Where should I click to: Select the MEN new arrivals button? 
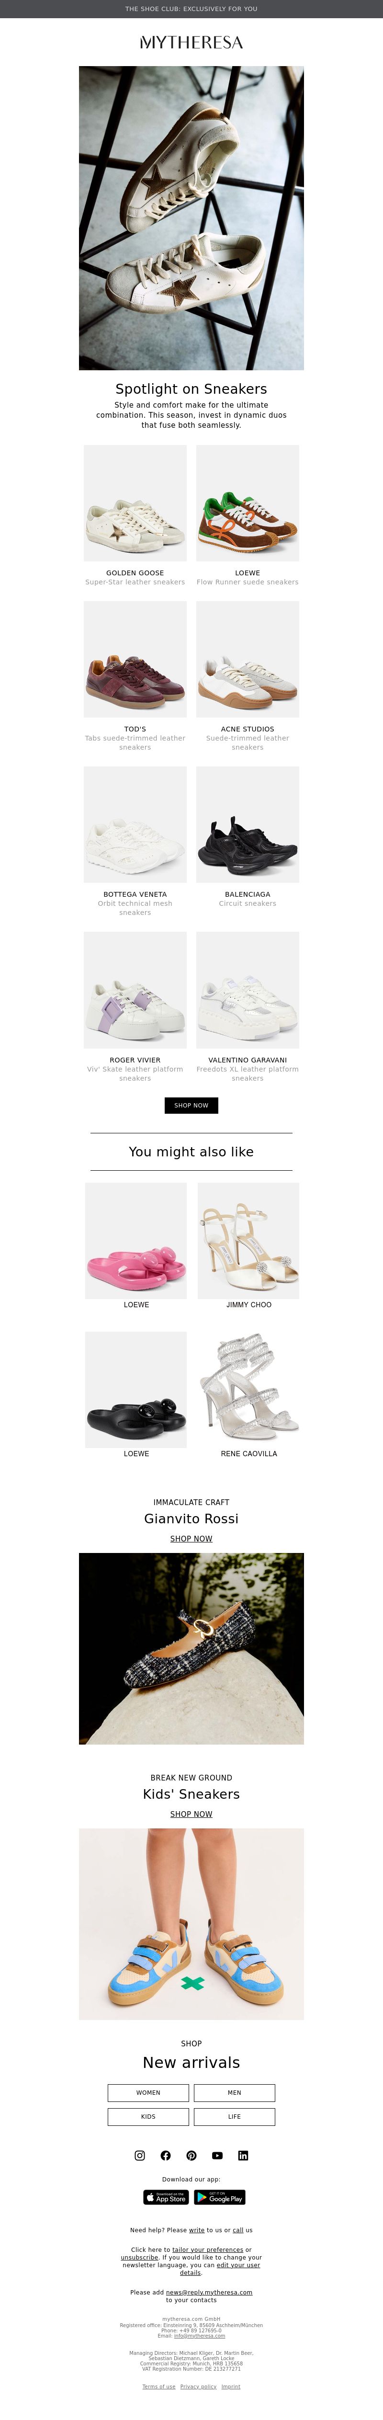click(235, 2092)
